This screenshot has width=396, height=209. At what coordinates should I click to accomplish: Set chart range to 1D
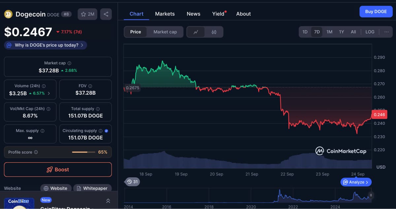[305, 32]
